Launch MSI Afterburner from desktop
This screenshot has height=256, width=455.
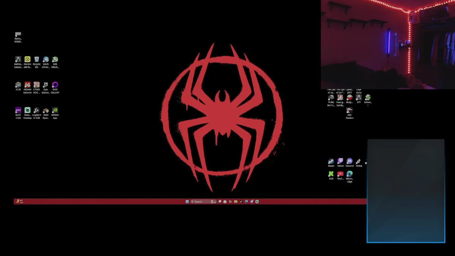point(55,62)
